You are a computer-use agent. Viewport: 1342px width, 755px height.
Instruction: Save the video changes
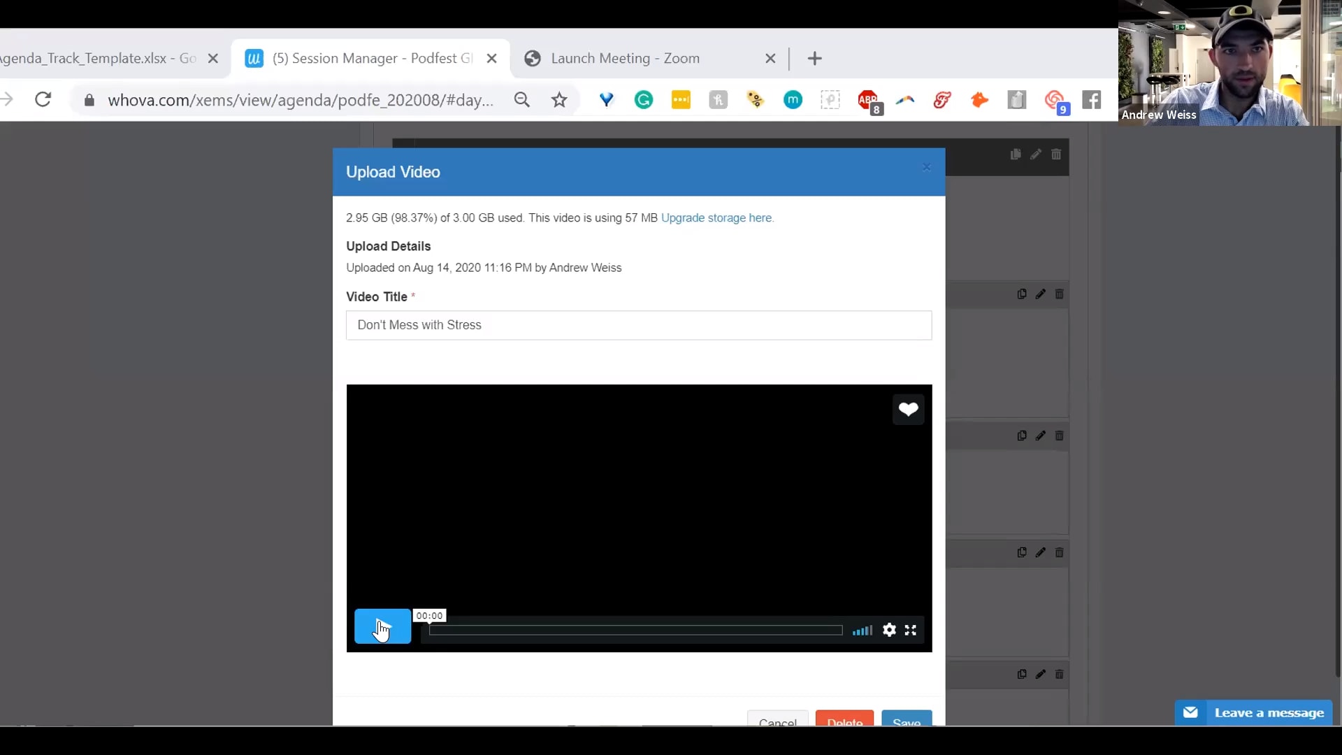[906, 720]
